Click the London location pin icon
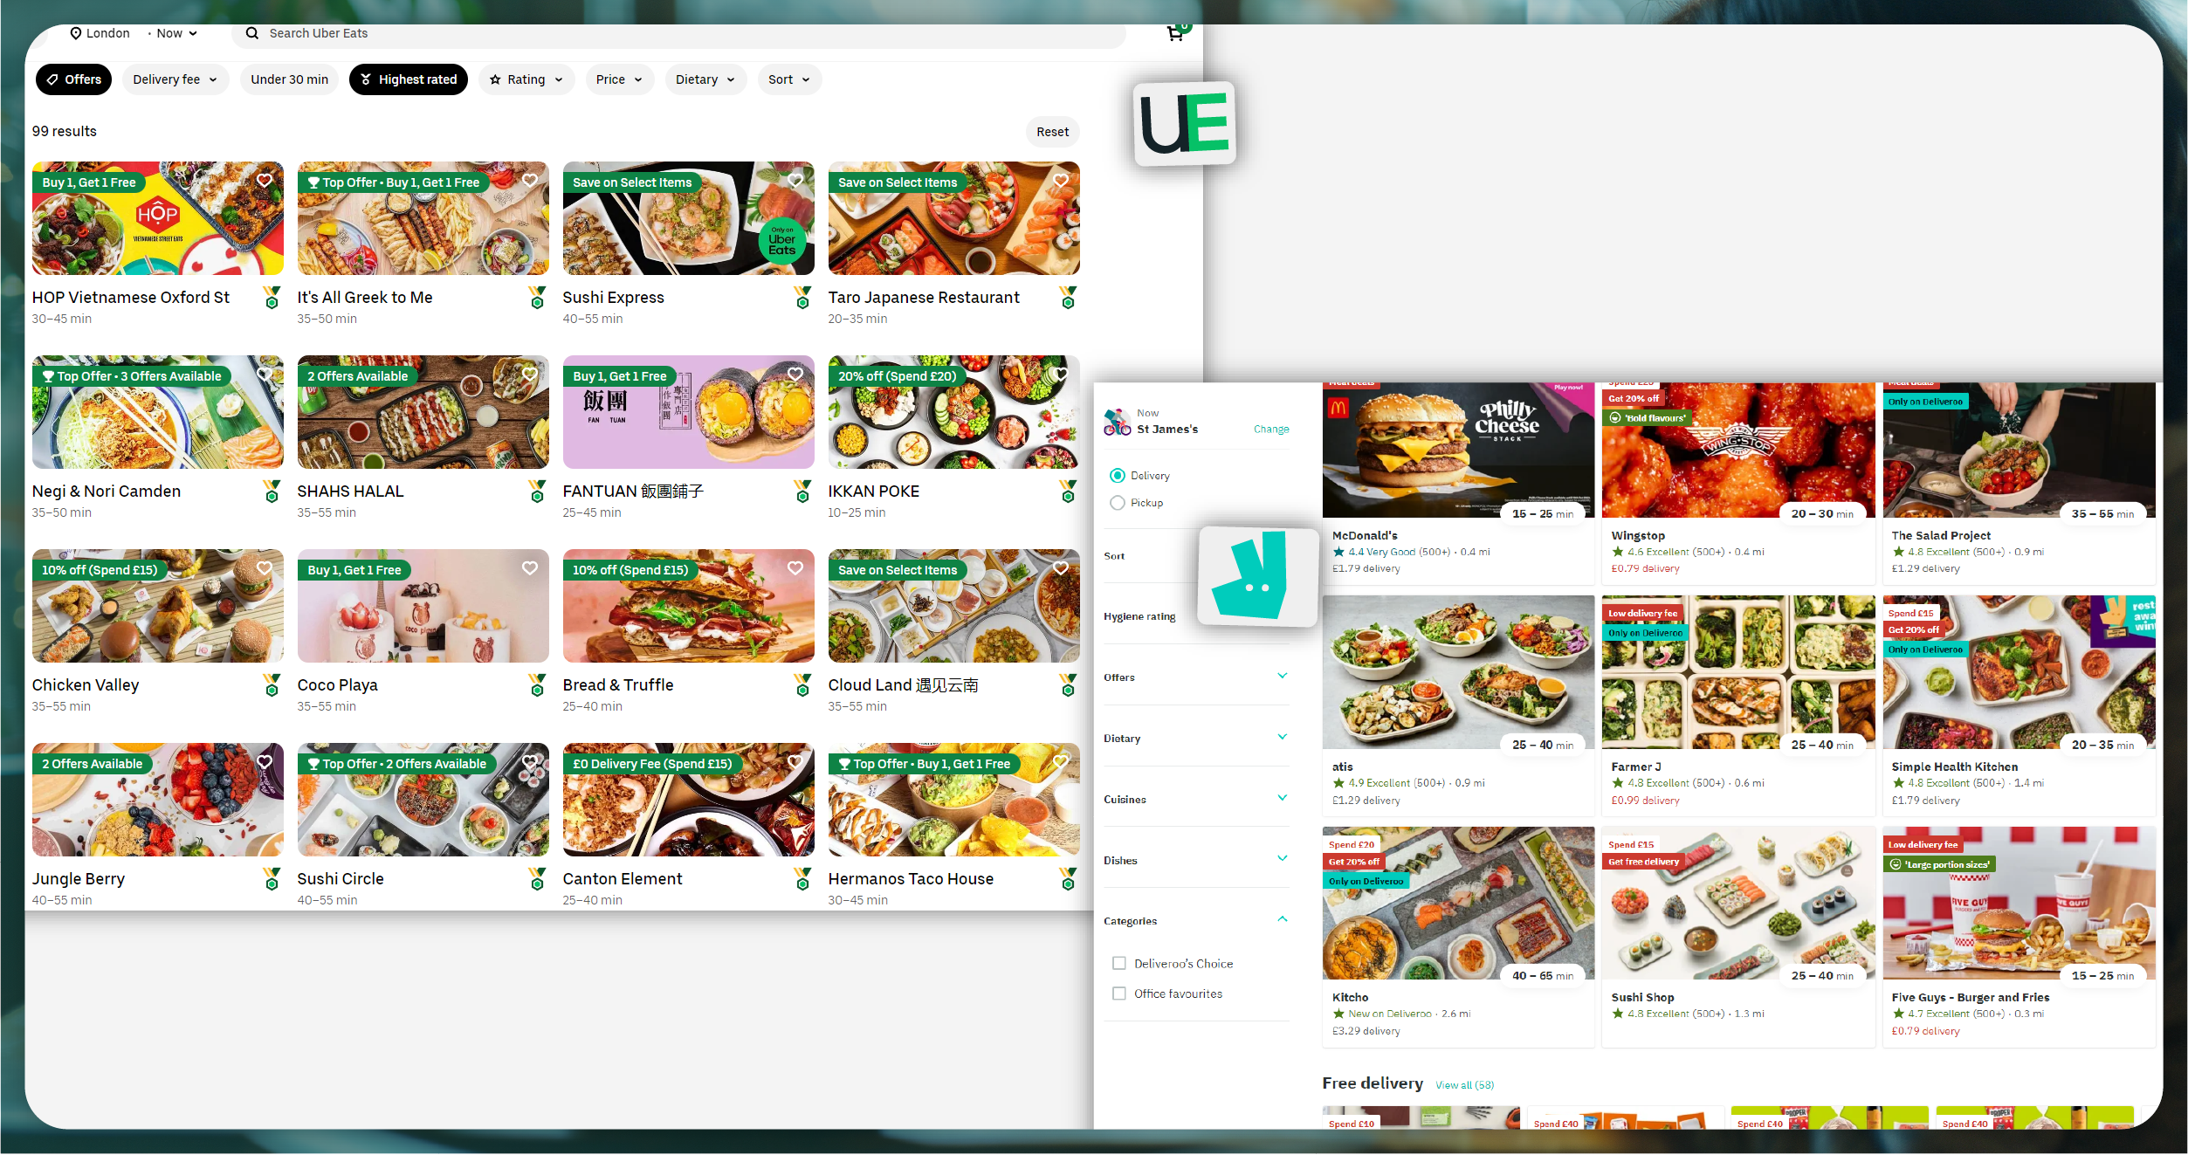2188x1155 pixels. point(76,33)
